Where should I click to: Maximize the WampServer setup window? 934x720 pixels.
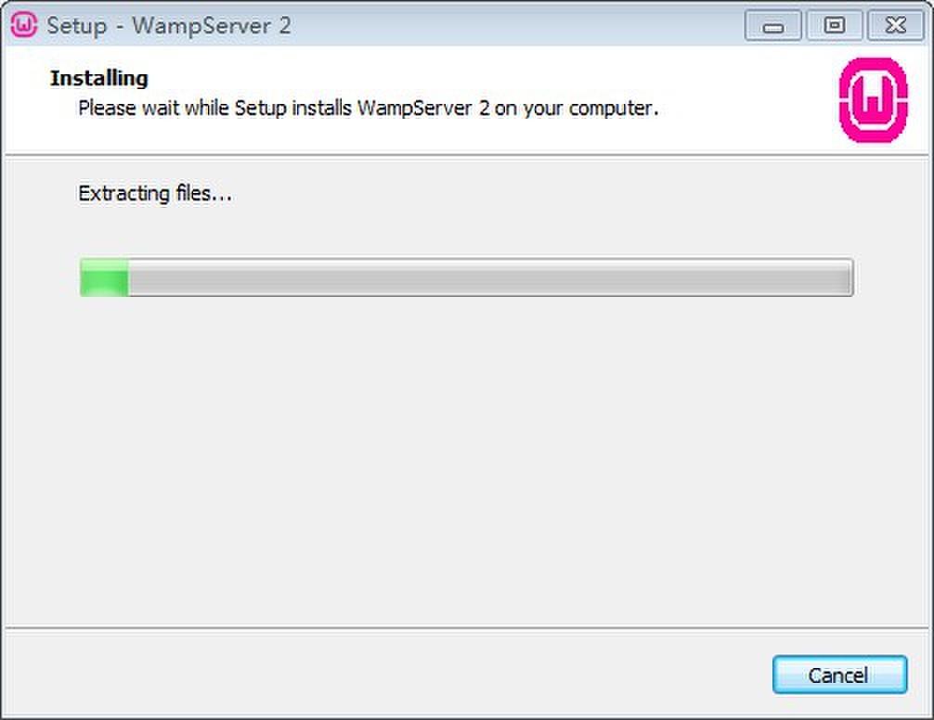(834, 26)
